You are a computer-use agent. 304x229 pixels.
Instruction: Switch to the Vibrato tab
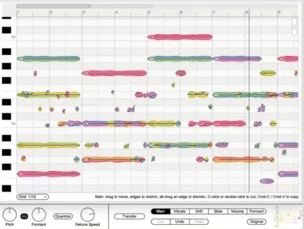(180, 211)
